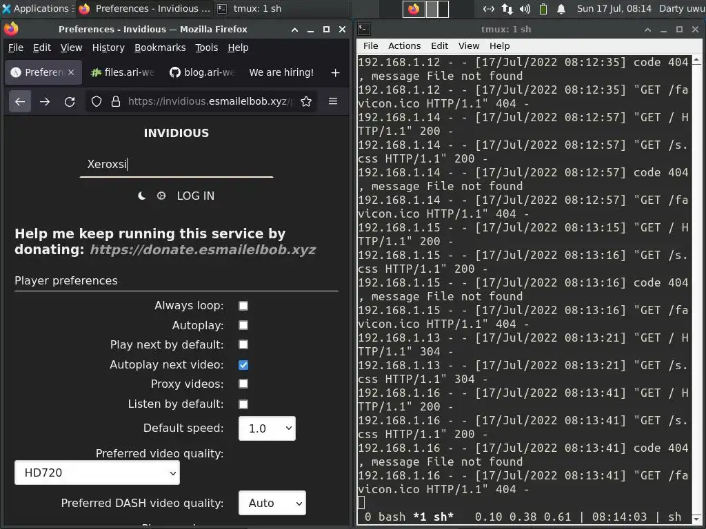Open the terminal View menu

[469, 46]
